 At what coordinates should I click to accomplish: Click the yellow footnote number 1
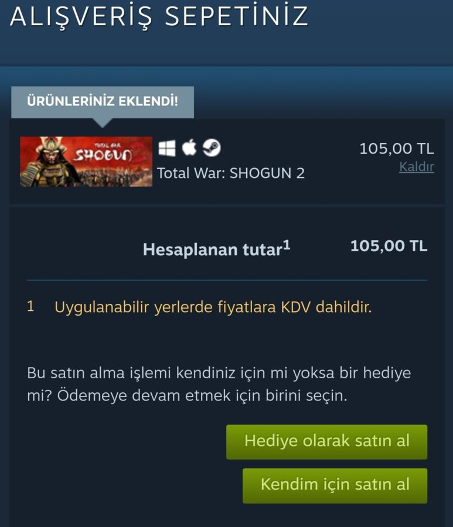30,306
